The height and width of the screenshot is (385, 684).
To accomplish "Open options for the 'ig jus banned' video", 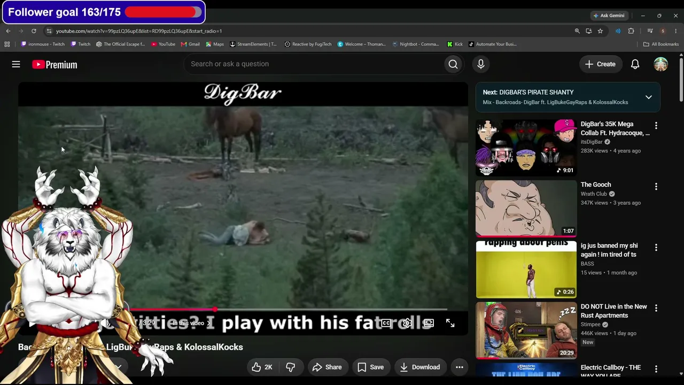I will tap(656, 248).
